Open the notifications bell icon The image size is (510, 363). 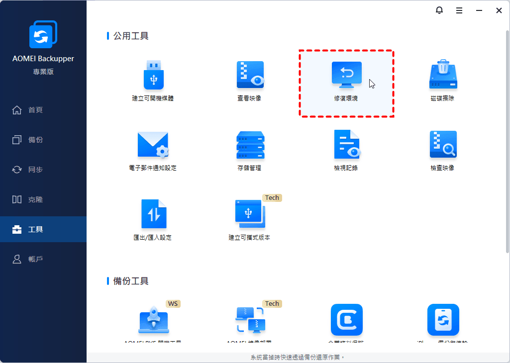439,10
